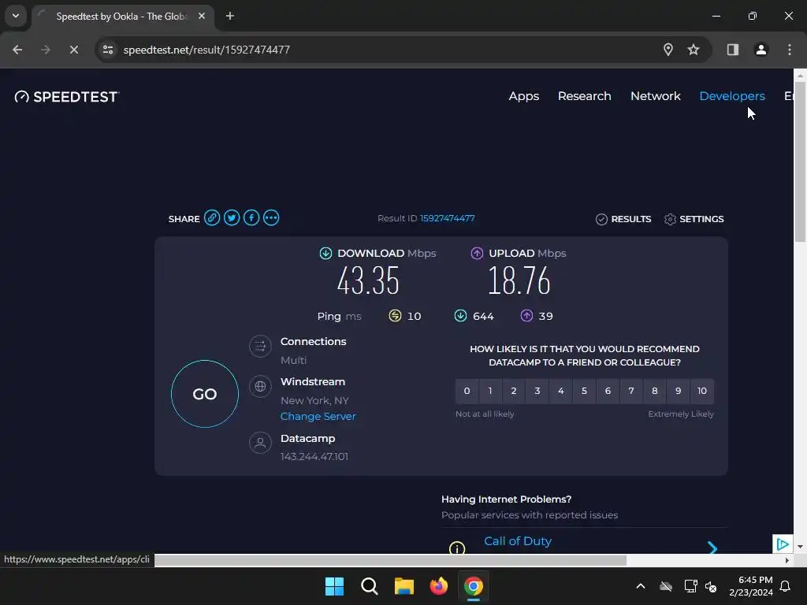Rate recommendation as 5
Screen dimensions: 807x605
click(x=584, y=391)
